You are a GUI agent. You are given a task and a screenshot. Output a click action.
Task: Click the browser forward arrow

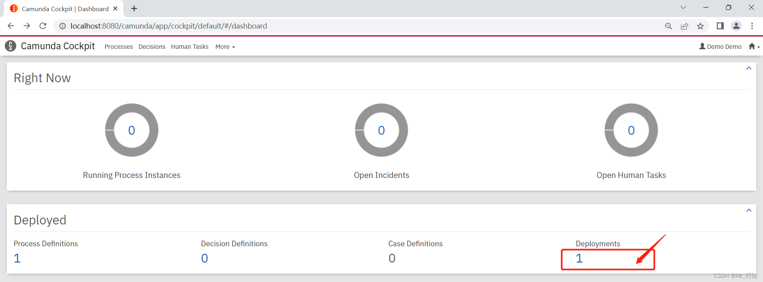(x=27, y=26)
